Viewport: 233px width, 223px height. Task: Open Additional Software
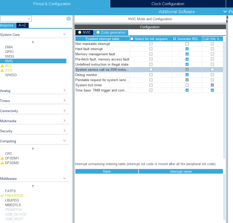(176, 12)
